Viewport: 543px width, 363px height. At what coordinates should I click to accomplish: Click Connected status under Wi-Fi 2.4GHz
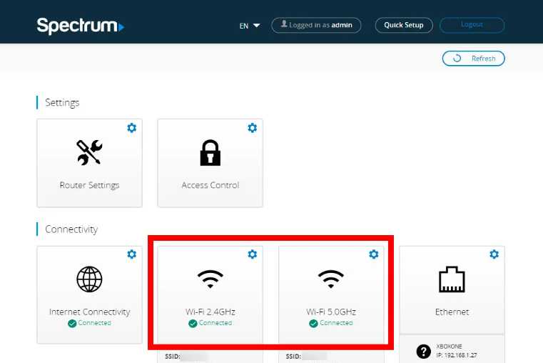coord(215,323)
